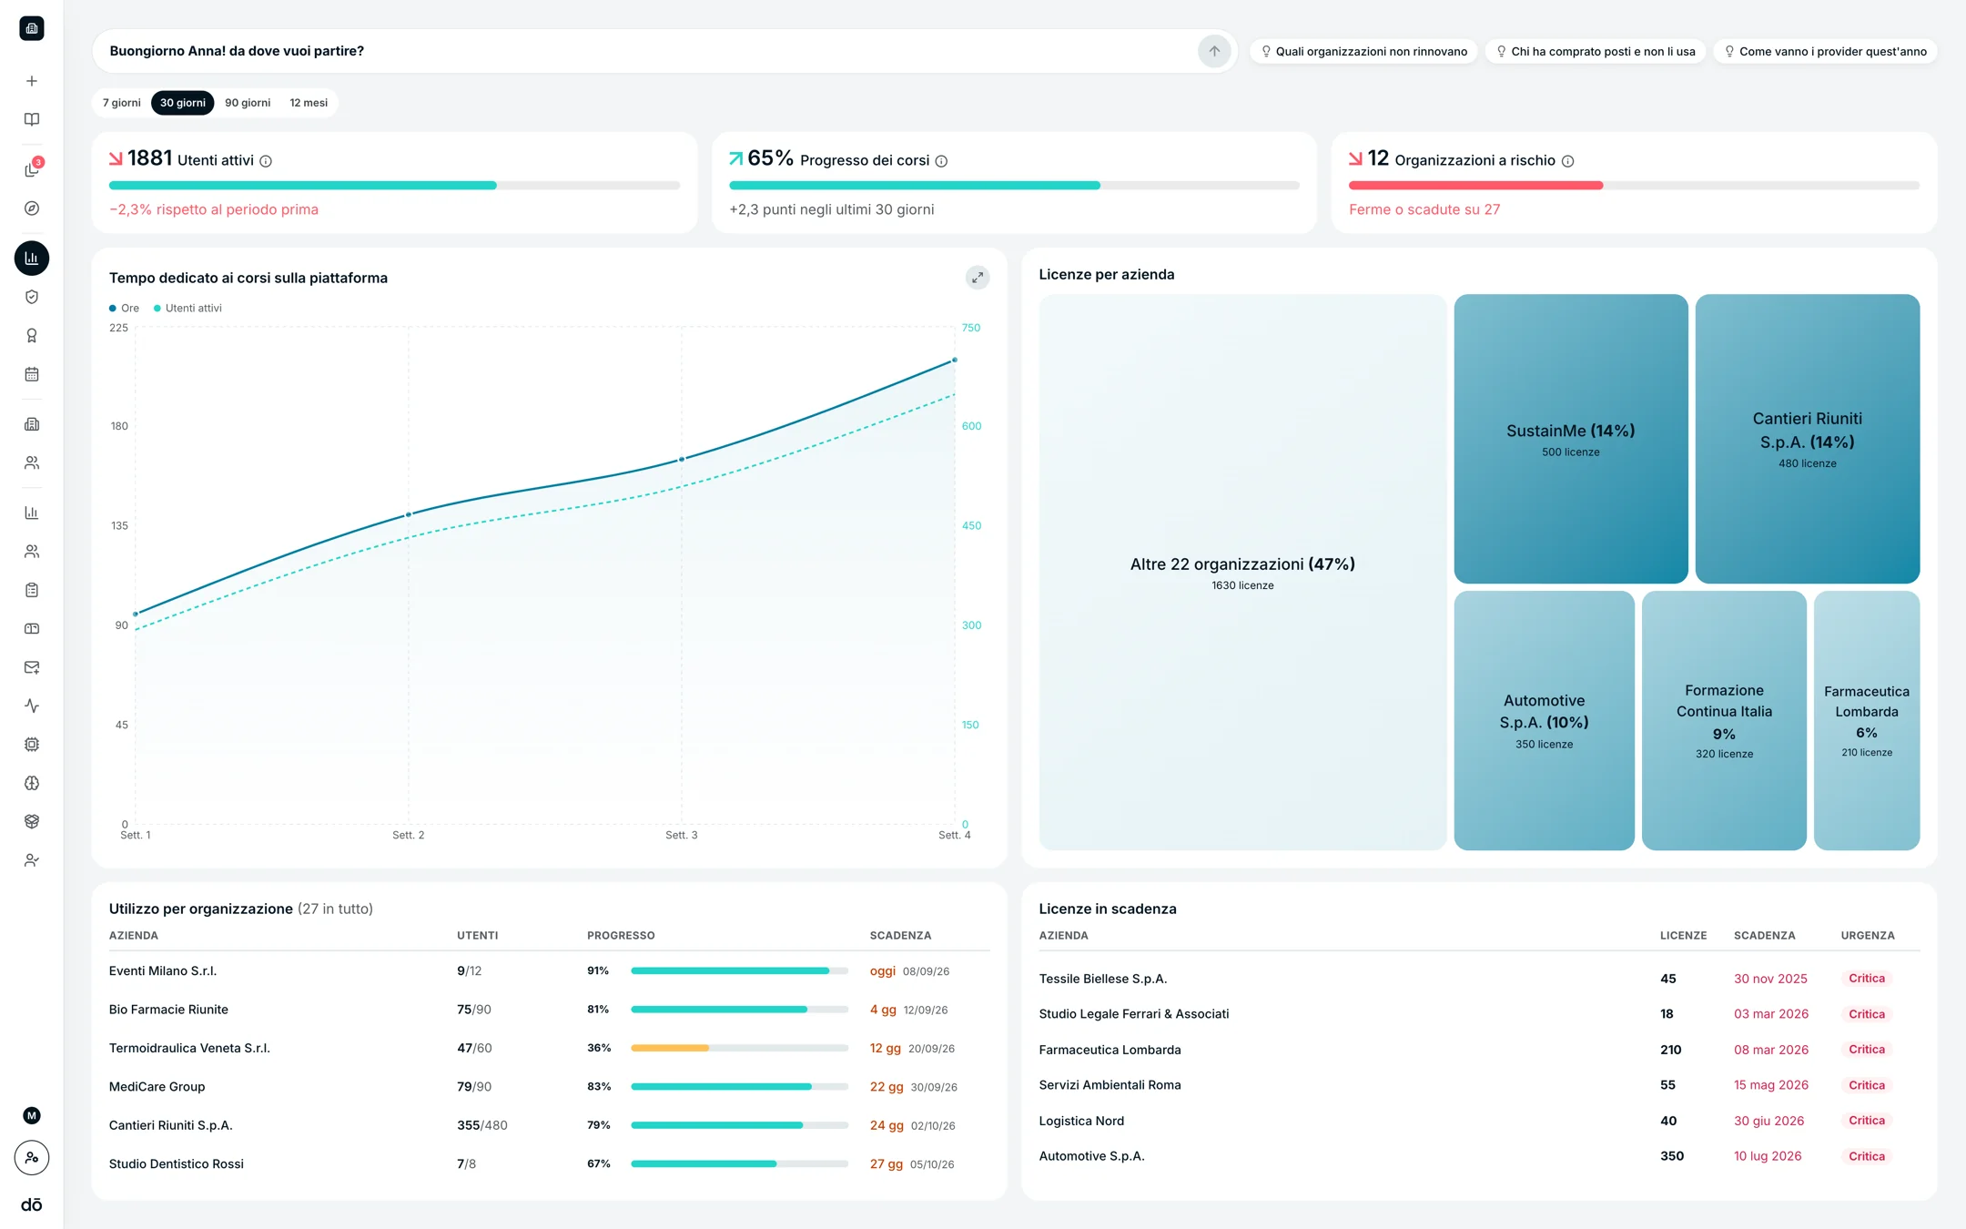Select the 90 giorni period
This screenshot has height=1229, width=1966.
tap(248, 103)
